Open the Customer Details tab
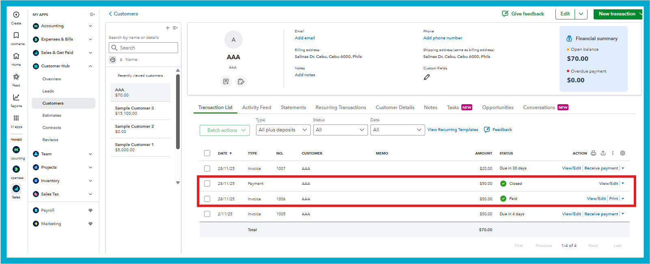The width and height of the screenshot is (650, 264). (395, 107)
